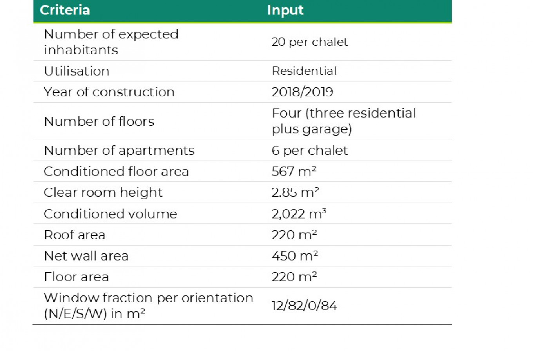This screenshot has height=351, width=533.
Task: Click the 450 m² net wall area value
Action: point(295,256)
